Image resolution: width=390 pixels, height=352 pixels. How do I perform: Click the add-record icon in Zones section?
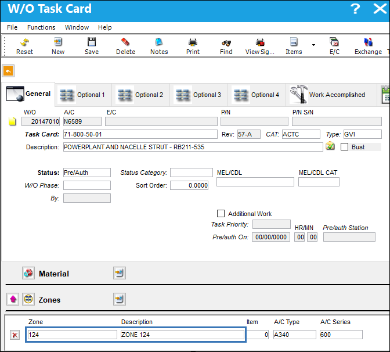pyautogui.click(x=120, y=299)
